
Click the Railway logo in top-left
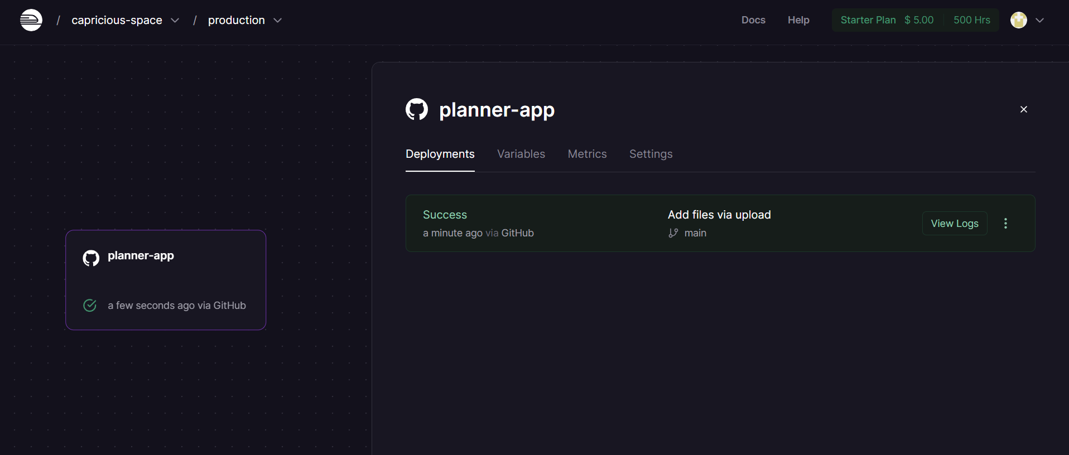tap(31, 20)
